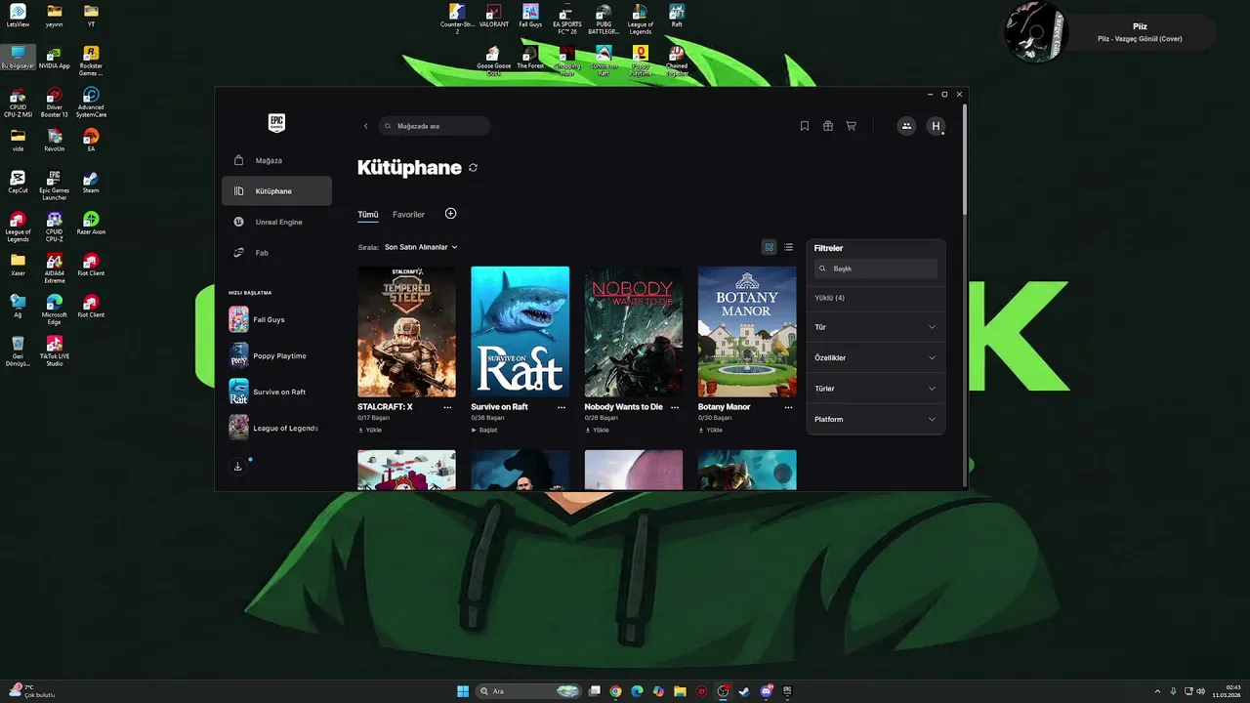Image resolution: width=1250 pixels, height=703 pixels.
Task: Select Kütüphane in the sidebar
Action: pos(276,191)
